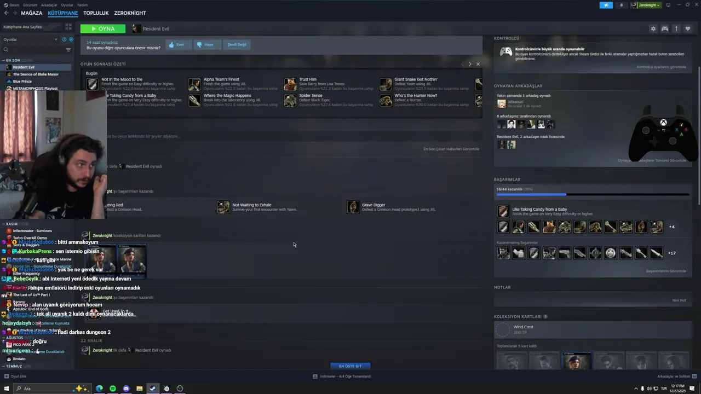This screenshot has height=394, width=701.
Task: Click Hayır thumbs down button
Action: [x=208, y=45]
